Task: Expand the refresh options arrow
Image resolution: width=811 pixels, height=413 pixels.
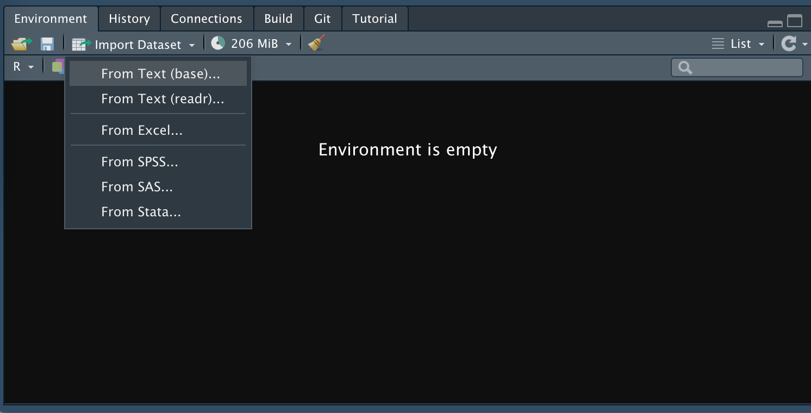Action: pos(804,45)
